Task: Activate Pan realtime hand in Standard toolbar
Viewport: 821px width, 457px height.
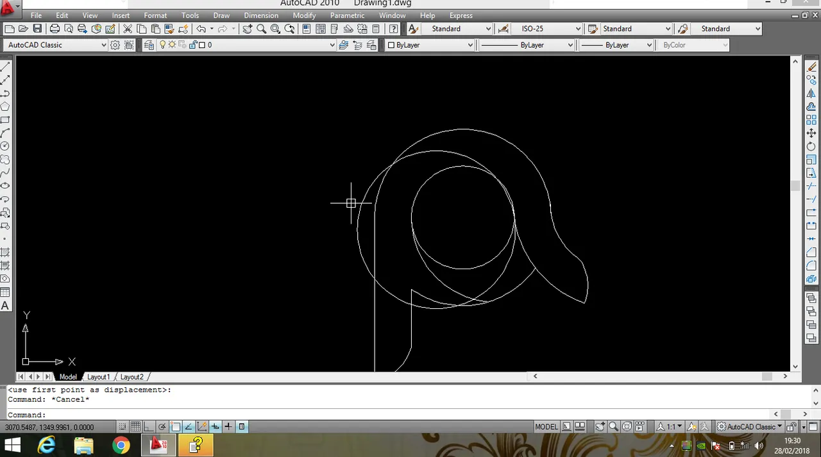Action: point(248,29)
